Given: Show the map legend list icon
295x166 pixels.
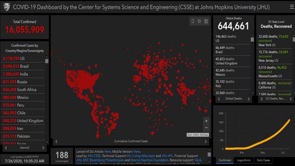Looking at the screenshot, I should 199,21.
